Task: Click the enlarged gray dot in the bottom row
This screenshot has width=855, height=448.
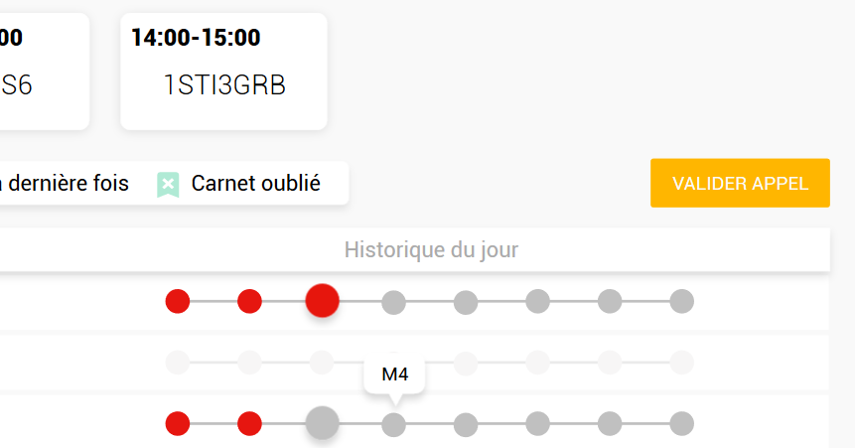Action: point(322,424)
